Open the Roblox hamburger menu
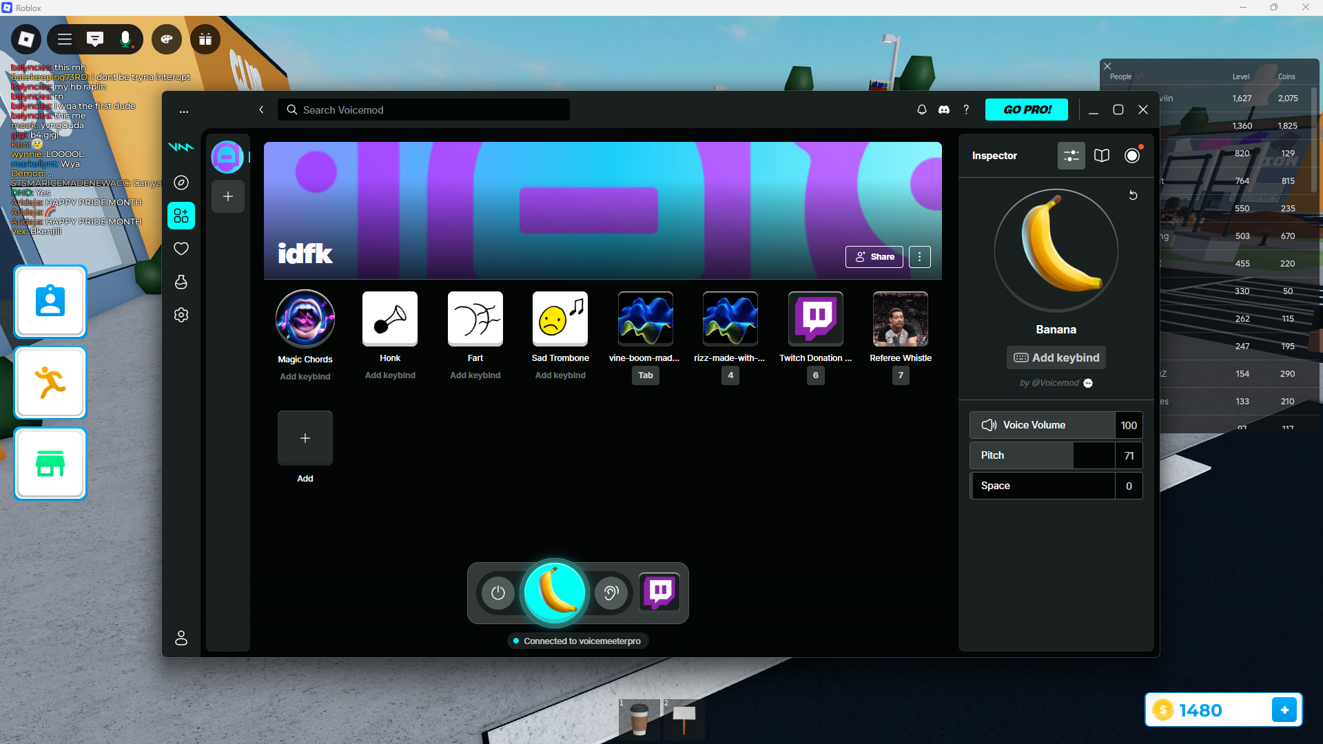Image resolution: width=1323 pixels, height=744 pixels. click(65, 39)
